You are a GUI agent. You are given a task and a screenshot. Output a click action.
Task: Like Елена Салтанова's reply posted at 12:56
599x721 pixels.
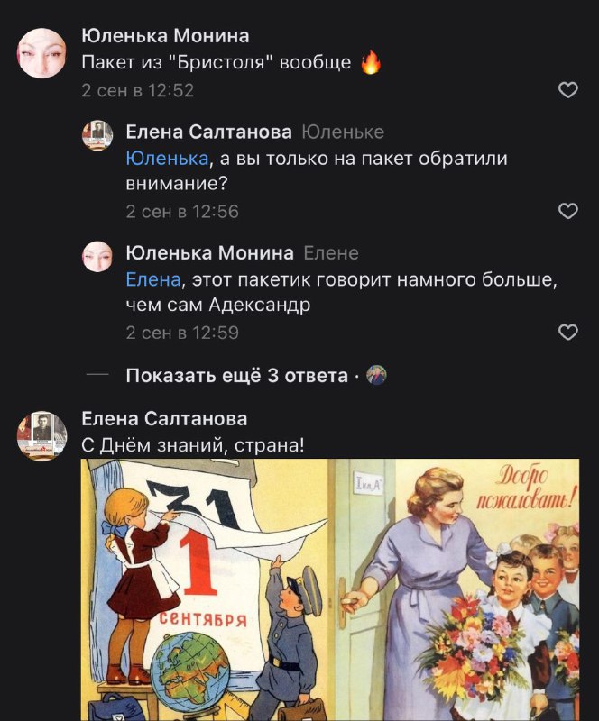[x=567, y=211]
